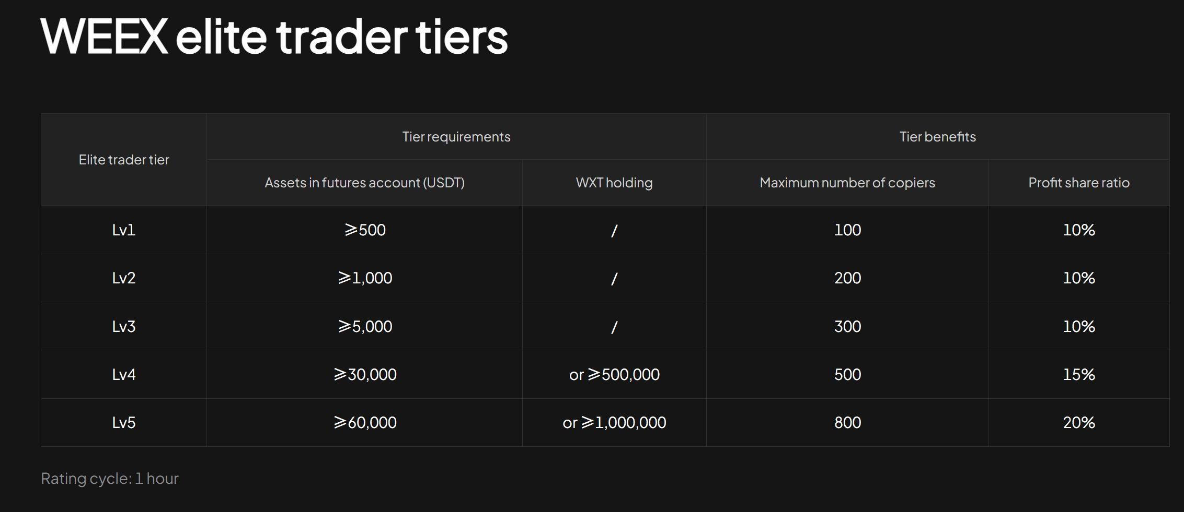Select the or ≥1,000,000 WXT holding cell
Screen dimensions: 1184x512
point(614,422)
